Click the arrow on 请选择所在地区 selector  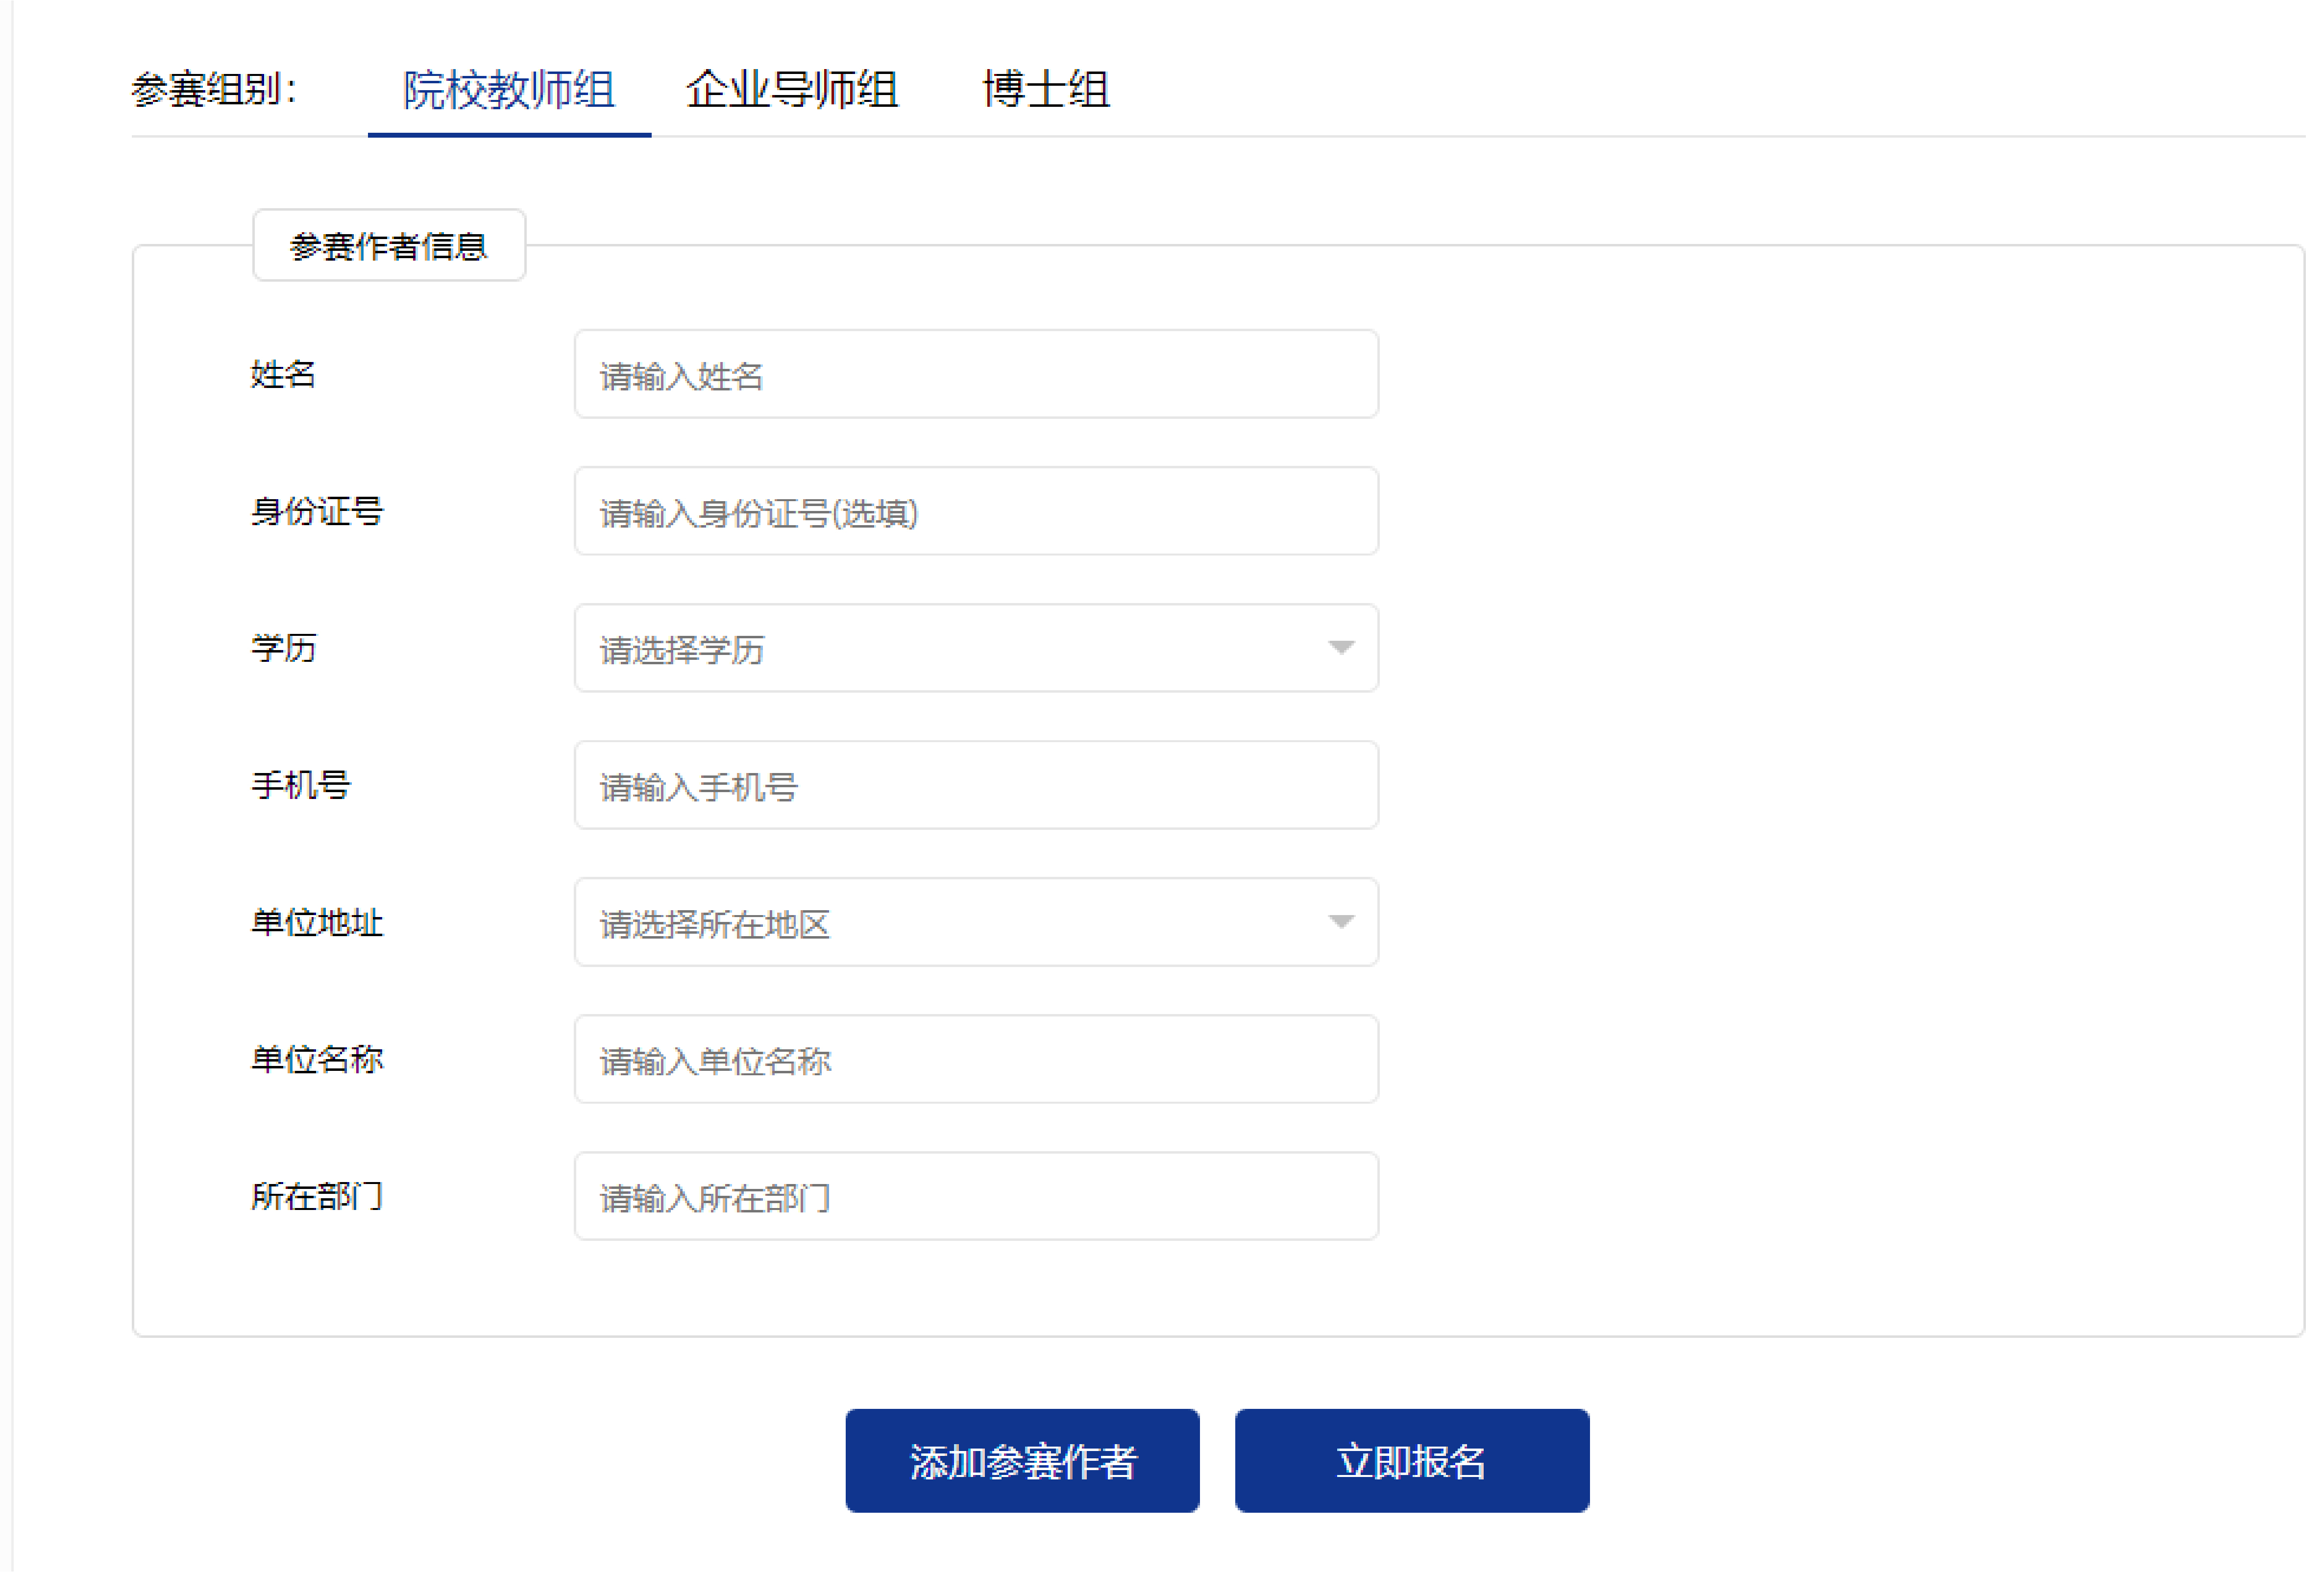pyautogui.click(x=1340, y=922)
